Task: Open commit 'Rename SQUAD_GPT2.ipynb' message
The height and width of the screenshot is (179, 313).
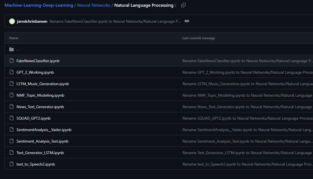Action: click(x=248, y=118)
